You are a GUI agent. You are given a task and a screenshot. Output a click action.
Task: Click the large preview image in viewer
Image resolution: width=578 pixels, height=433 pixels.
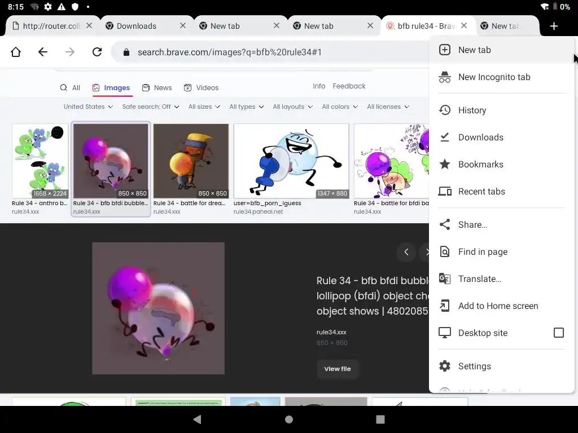click(x=158, y=308)
